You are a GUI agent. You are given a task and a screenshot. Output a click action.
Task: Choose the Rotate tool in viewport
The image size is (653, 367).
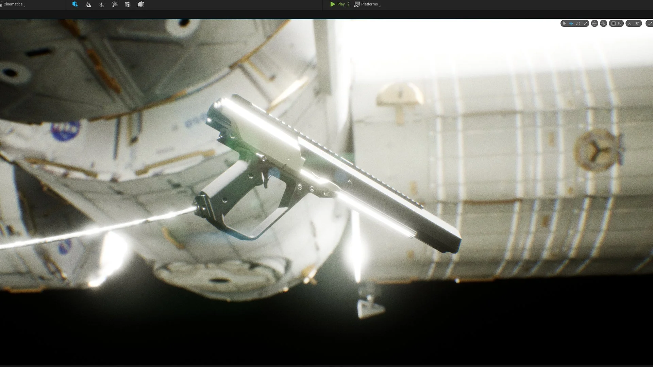click(x=578, y=23)
